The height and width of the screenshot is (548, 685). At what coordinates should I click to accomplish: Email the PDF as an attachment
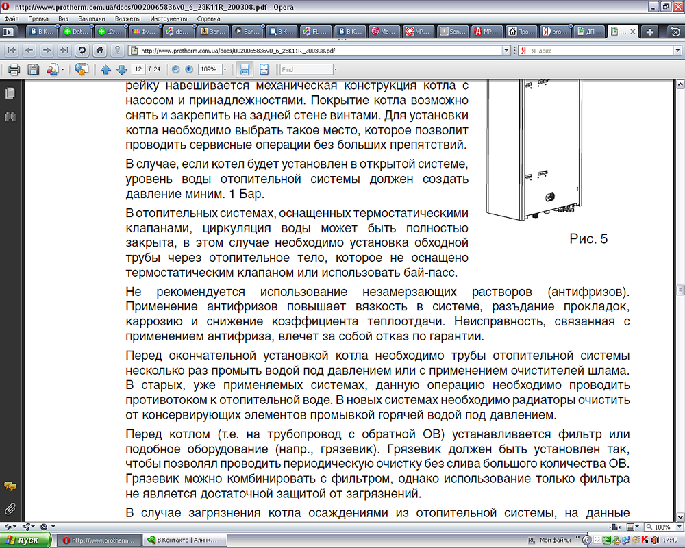pos(54,68)
